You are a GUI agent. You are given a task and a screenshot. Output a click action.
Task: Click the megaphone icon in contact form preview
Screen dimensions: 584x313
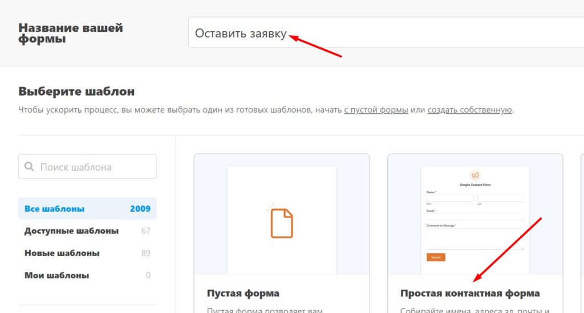point(475,175)
